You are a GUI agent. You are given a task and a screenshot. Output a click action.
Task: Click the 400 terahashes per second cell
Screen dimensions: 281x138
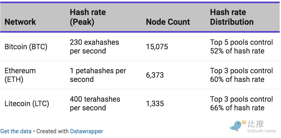(x=95, y=103)
